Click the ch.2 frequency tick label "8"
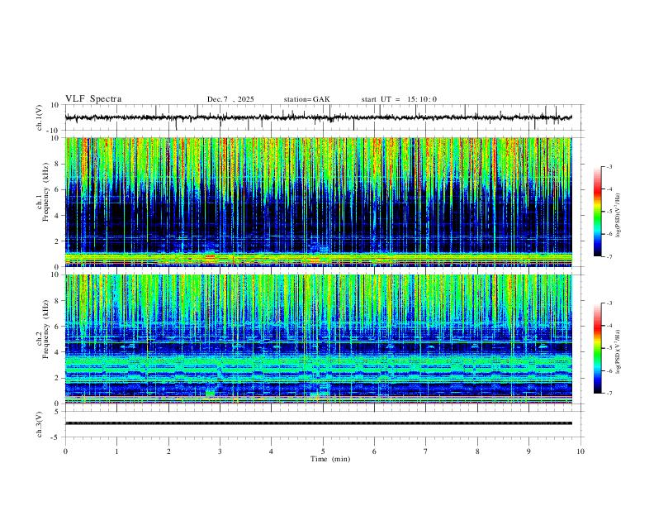Screen dimensions: 654x506 tap(59, 301)
